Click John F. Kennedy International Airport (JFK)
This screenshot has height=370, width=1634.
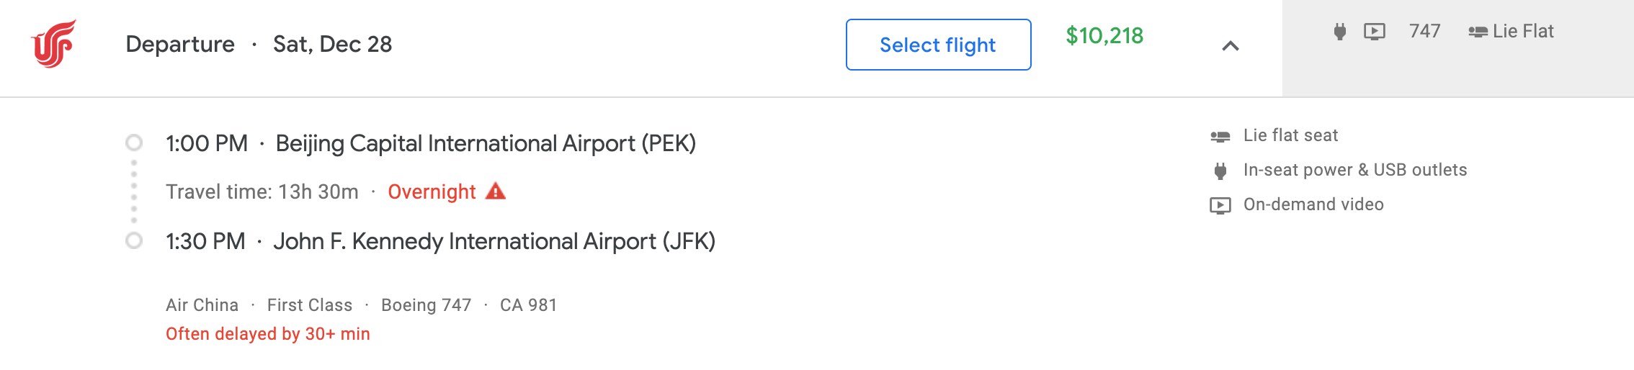tap(494, 241)
